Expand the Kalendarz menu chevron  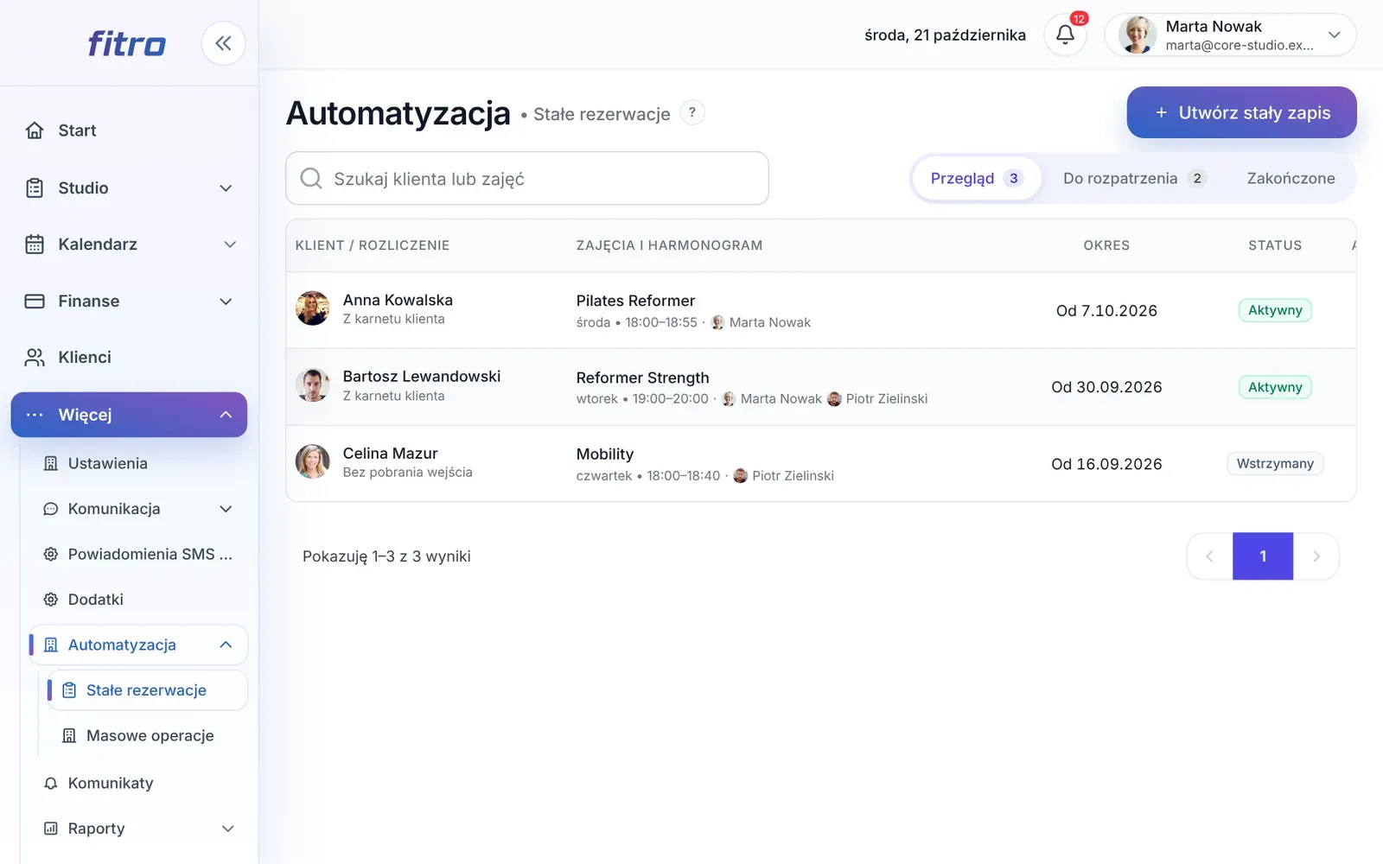click(x=230, y=245)
